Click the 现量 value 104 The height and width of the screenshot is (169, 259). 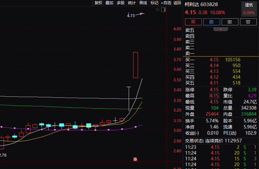point(215,108)
